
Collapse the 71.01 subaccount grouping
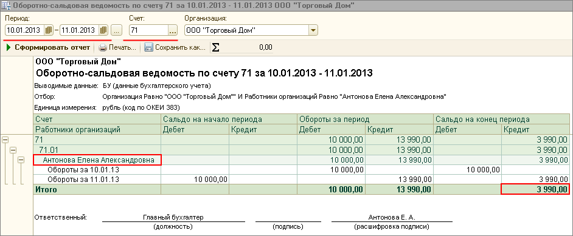(x=13, y=149)
